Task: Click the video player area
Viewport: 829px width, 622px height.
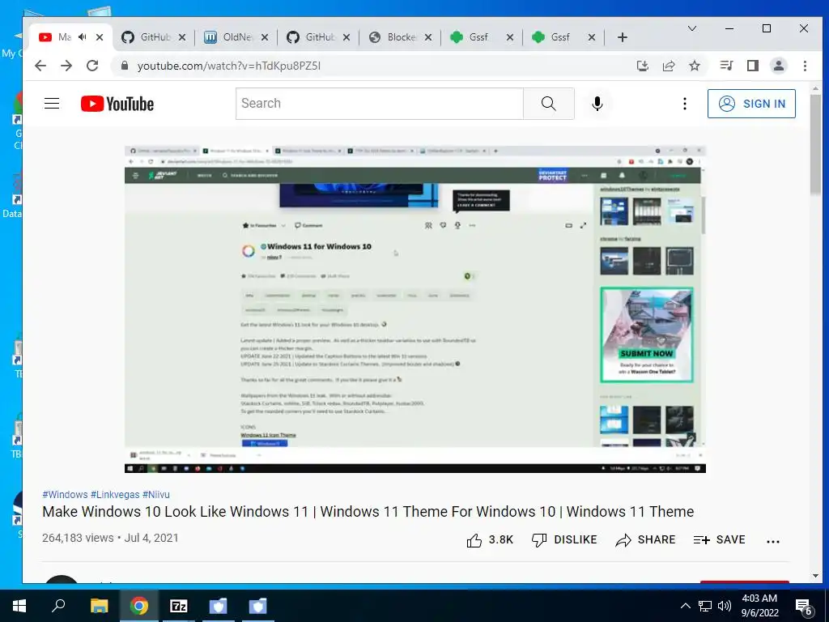Action: (415, 309)
